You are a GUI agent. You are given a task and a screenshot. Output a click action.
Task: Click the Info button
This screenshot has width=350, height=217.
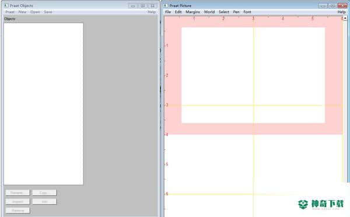click(x=44, y=202)
